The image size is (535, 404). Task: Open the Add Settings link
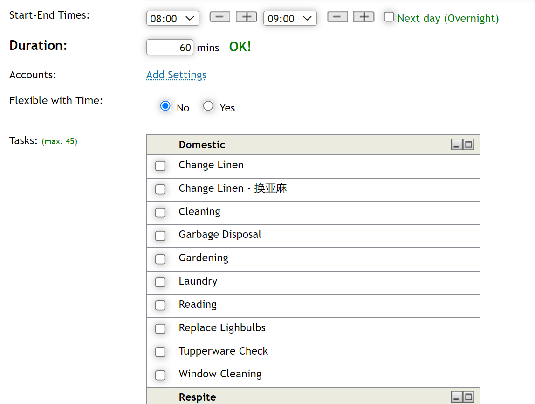[x=176, y=75]
